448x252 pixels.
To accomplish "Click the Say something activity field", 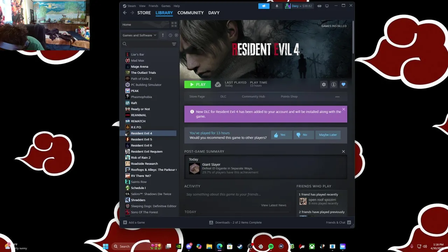I will pos(238,194).
